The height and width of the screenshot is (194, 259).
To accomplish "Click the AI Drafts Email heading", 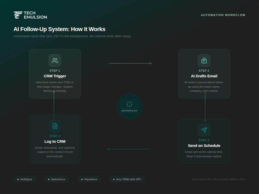I will (204, 76).
